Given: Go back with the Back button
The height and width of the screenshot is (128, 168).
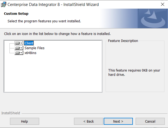Looking at the screenshot, I should coord(89,121).
